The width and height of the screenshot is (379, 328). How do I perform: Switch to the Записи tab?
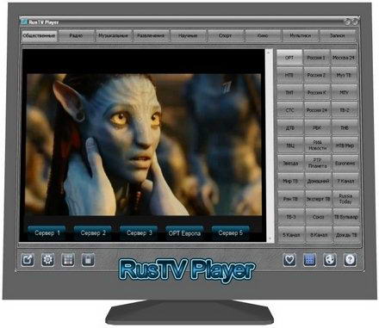(x=338, y=36)
